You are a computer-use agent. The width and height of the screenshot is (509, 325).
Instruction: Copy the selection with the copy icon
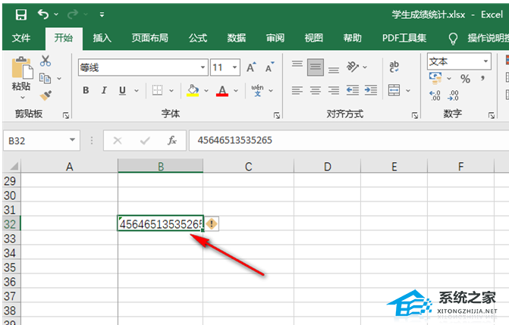(x=45, y=78)
